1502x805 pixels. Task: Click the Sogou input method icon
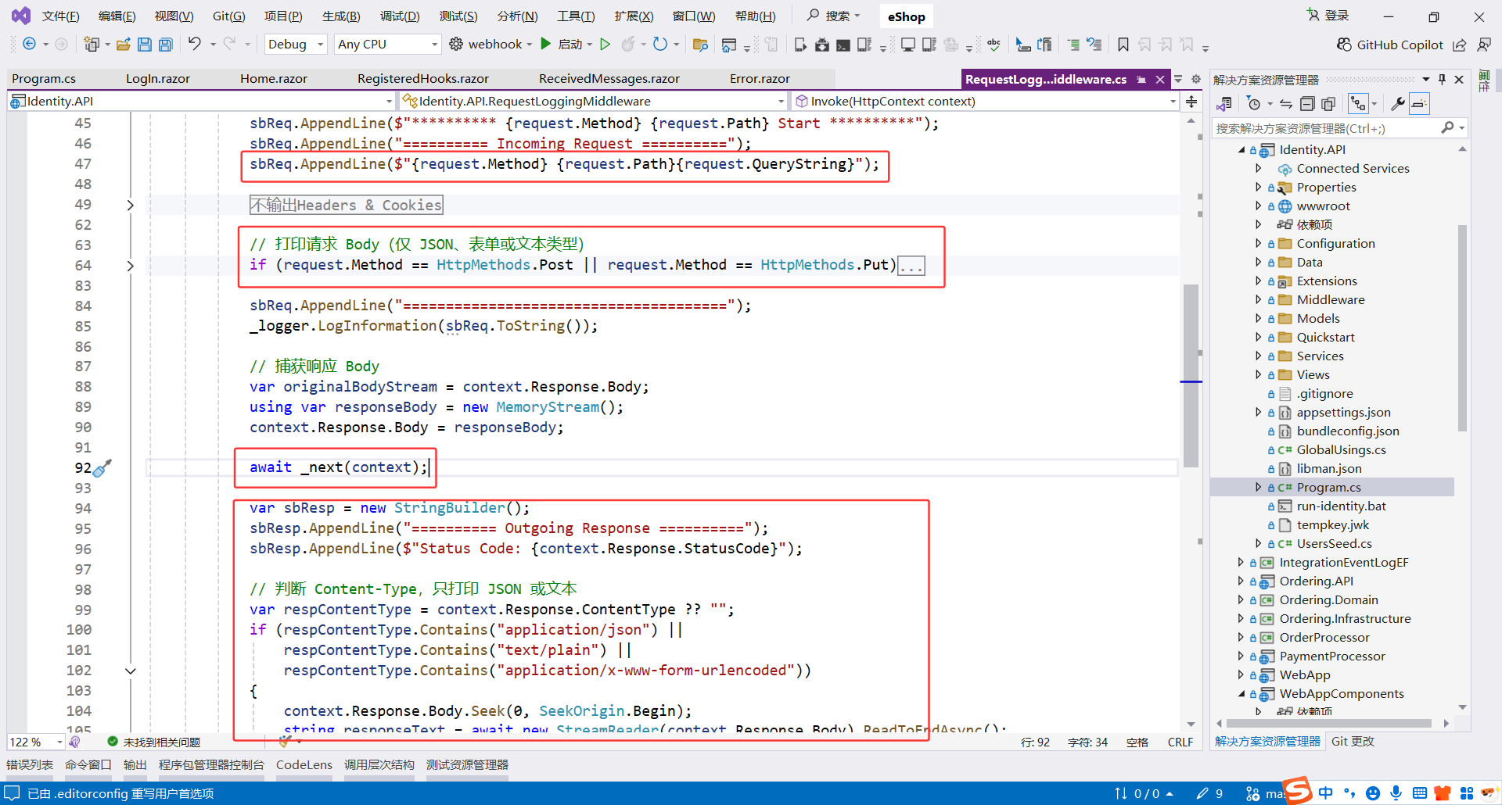pyautogui.click(x=1297, y=790)
